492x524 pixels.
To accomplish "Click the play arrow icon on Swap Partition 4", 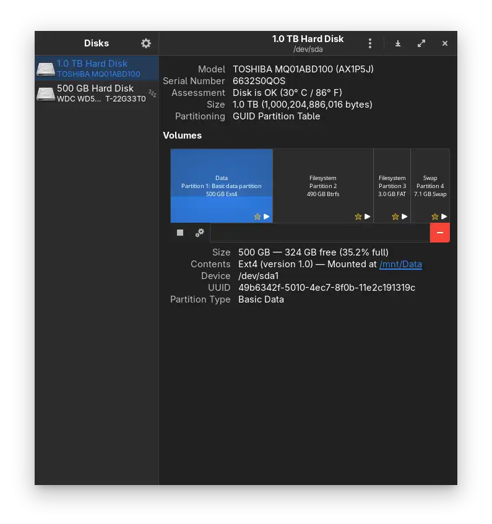I will click(x=444, y=217).
